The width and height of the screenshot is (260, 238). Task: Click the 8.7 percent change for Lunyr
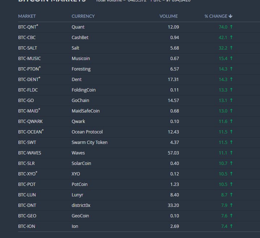224,195
